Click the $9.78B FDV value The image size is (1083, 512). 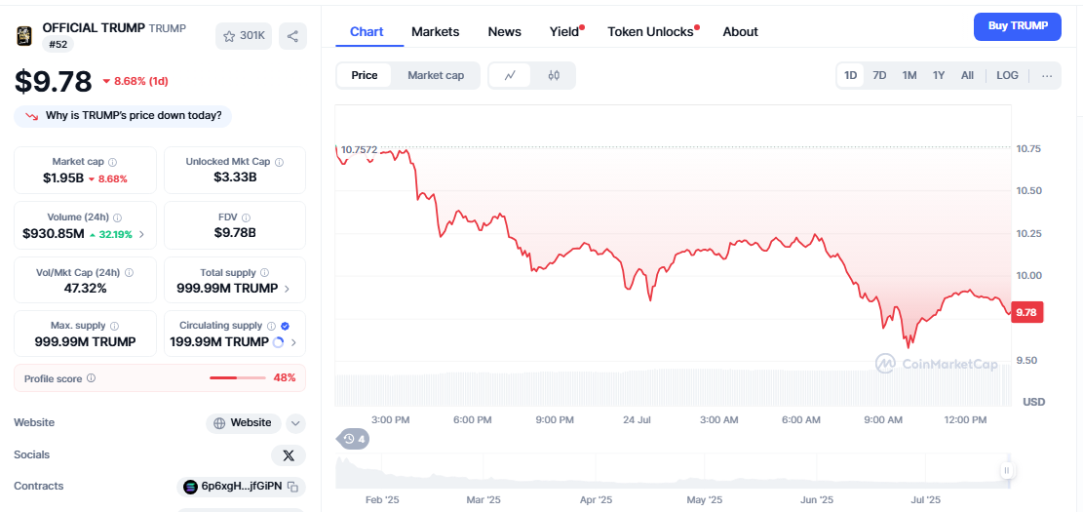235,233
